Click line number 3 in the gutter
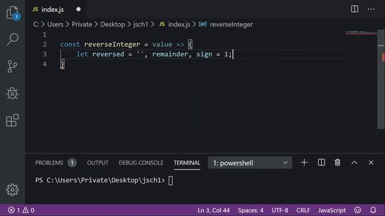385x216 pixels. (x=45, y=54)
